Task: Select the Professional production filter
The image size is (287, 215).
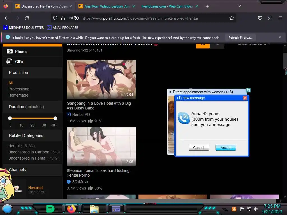Action: (19, 89)
